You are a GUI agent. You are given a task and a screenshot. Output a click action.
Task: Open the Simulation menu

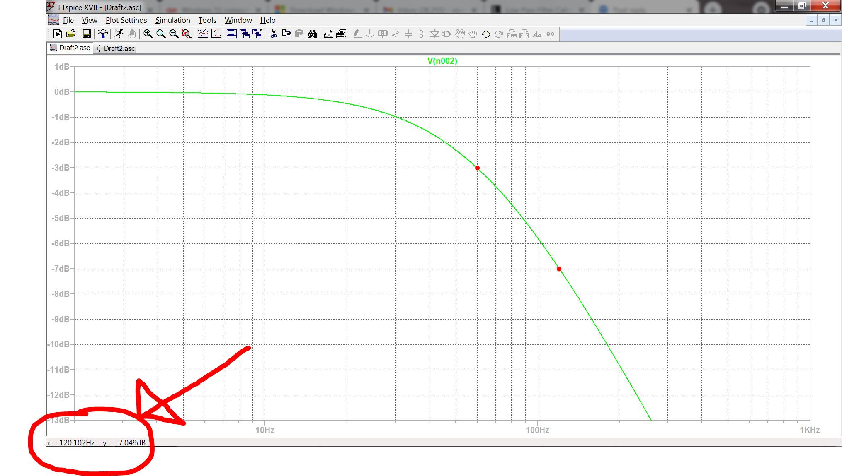coord(172,20)
